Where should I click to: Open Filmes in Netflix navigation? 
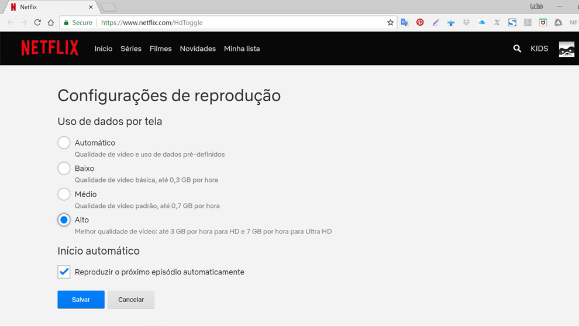161,49
